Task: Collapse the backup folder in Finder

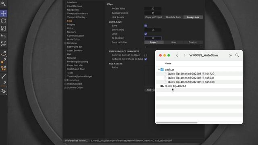Action: [158, 70]
